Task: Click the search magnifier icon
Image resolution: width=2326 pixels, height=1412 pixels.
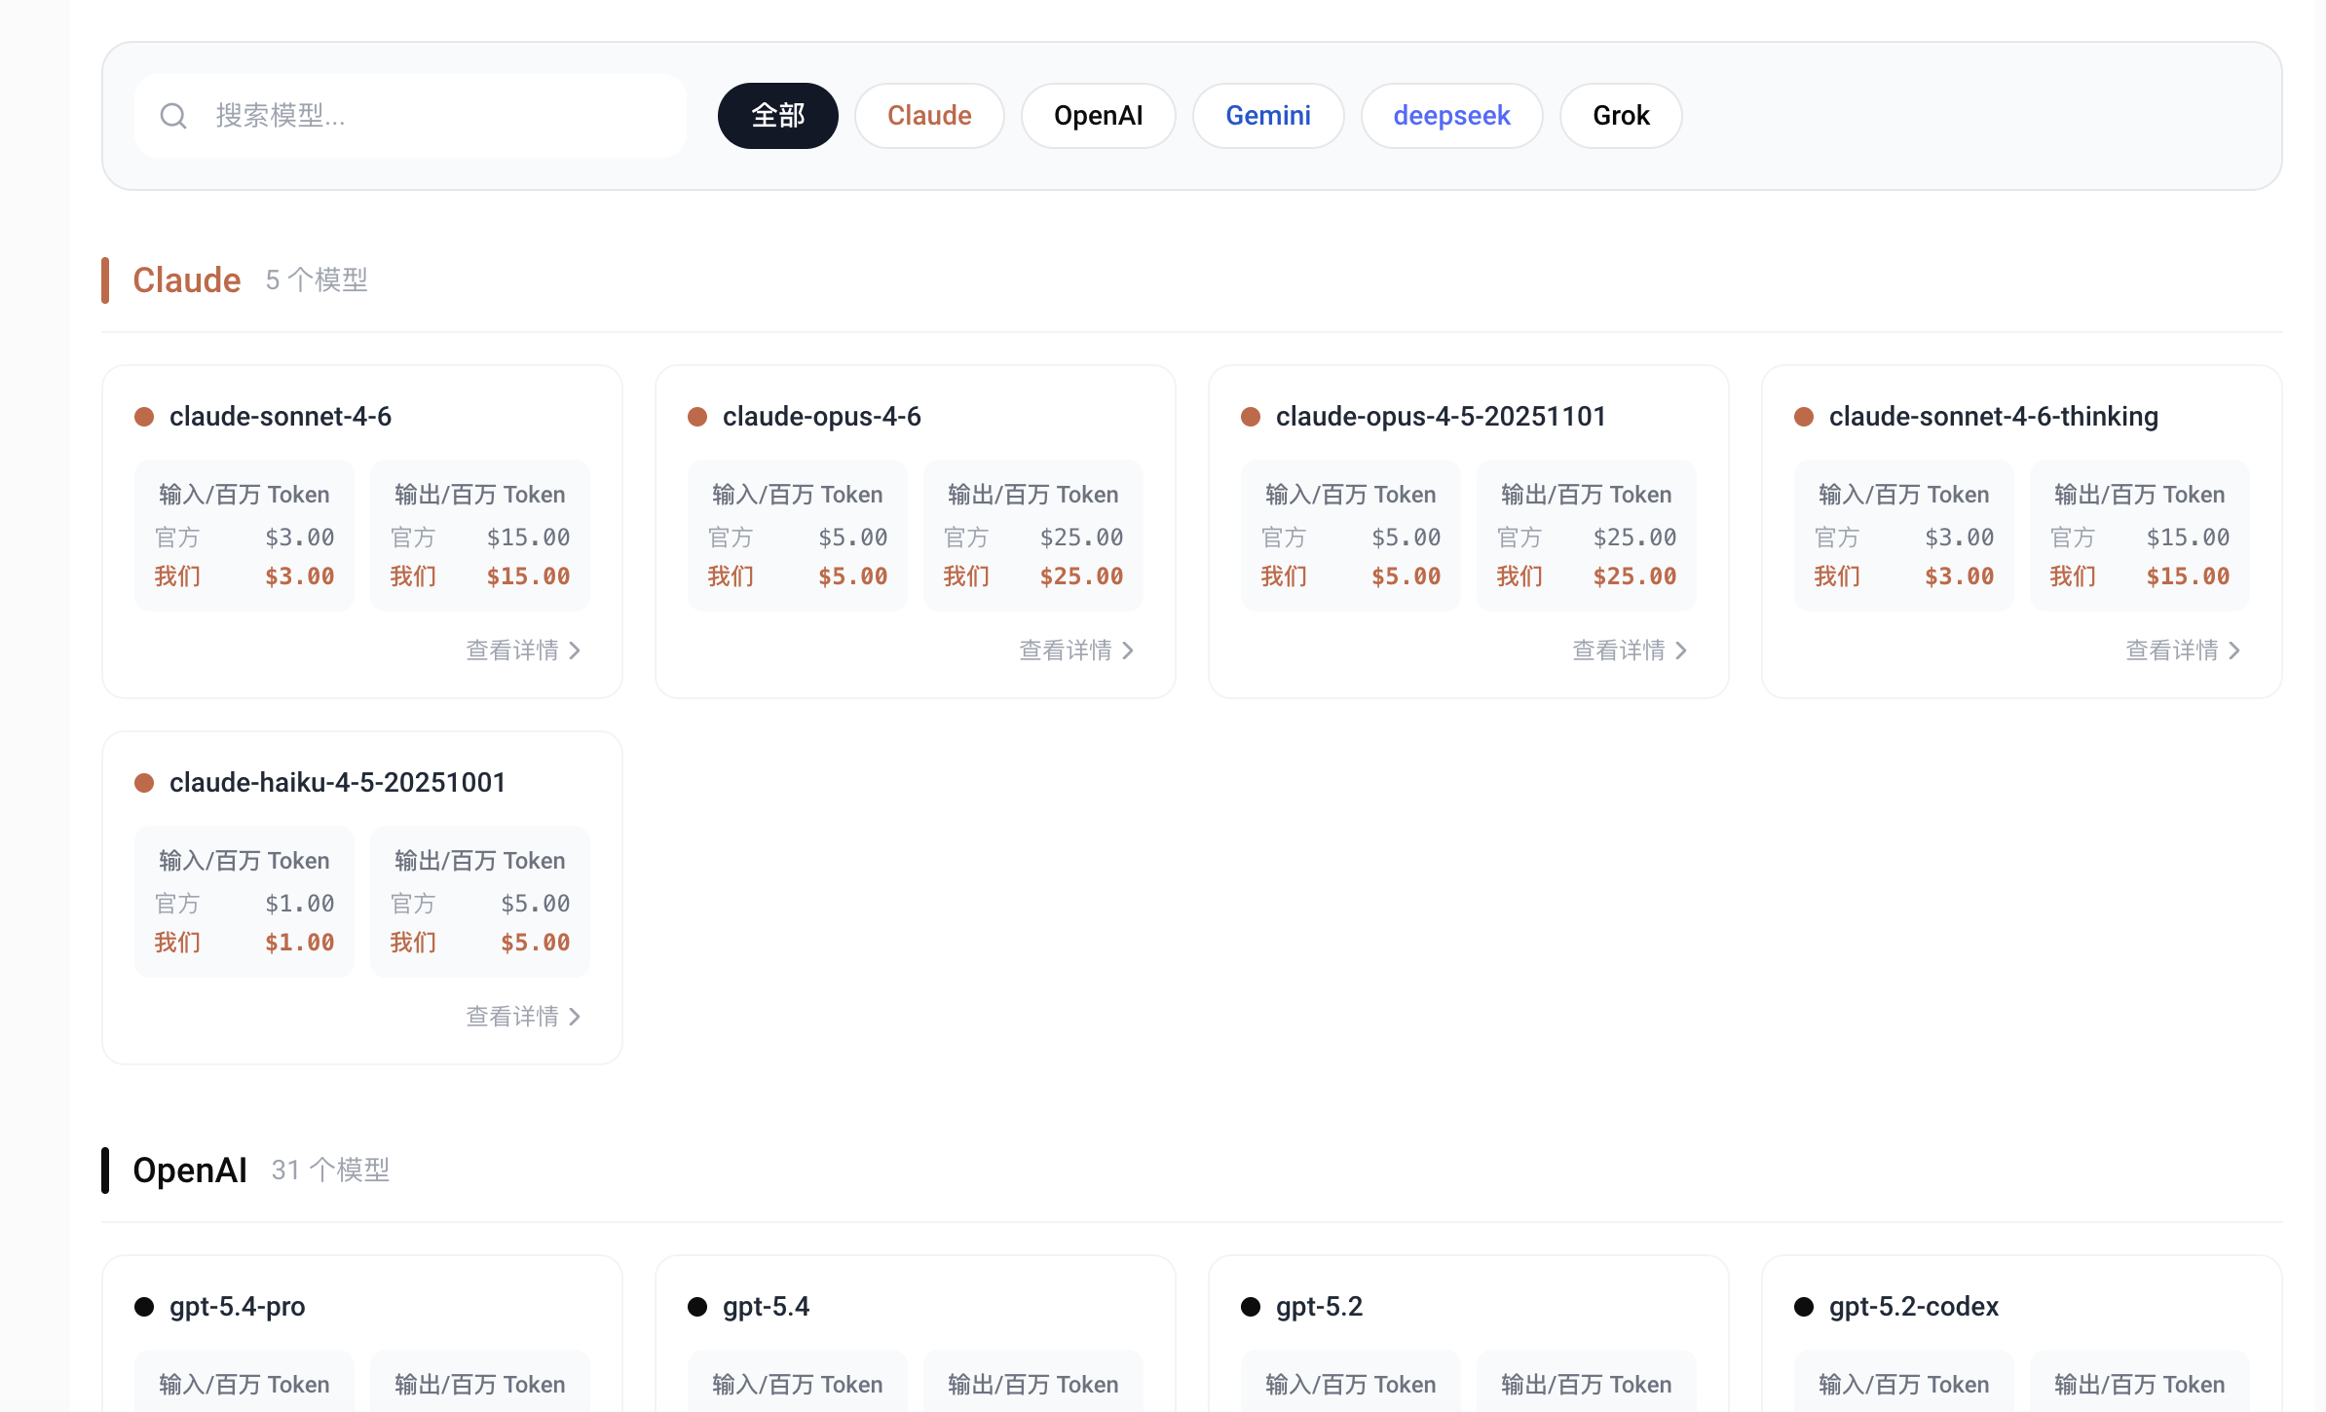Action: click(x=173, y=116)
